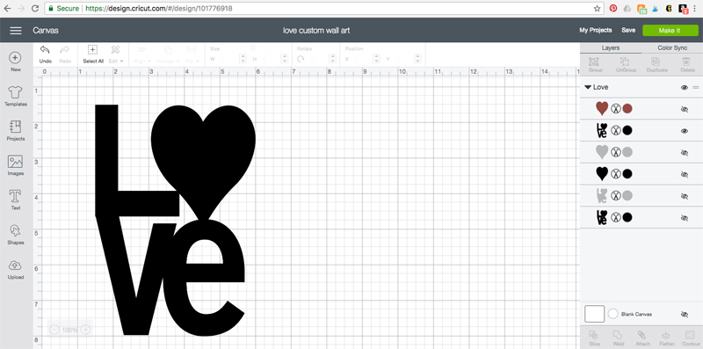Click the Contour tool

690,338
